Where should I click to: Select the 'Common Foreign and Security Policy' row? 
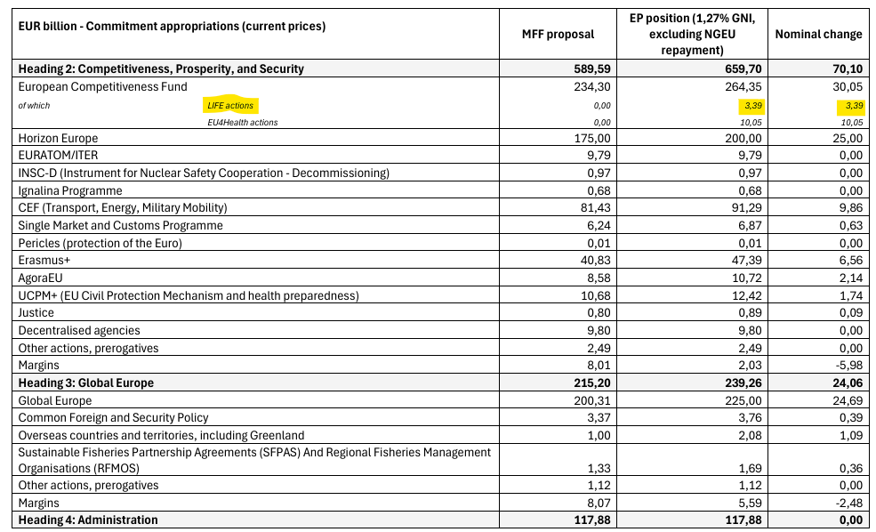tap(113, 417)
